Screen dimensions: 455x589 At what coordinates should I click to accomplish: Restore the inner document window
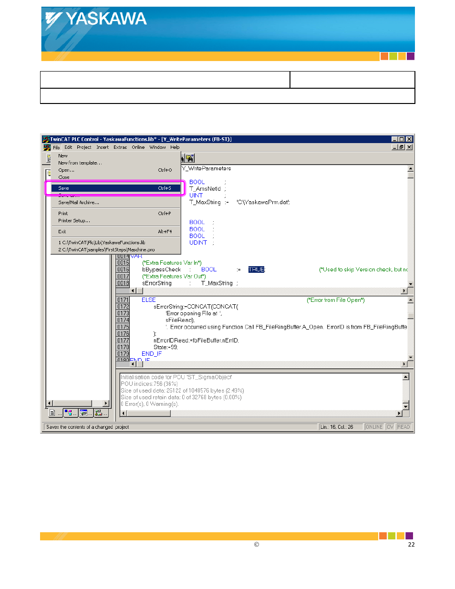pyautogui.click(x=402, y=147)
